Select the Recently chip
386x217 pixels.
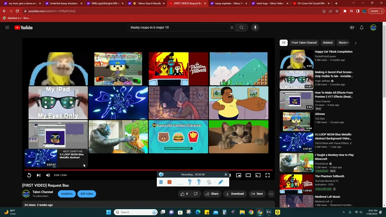(344, 43)
